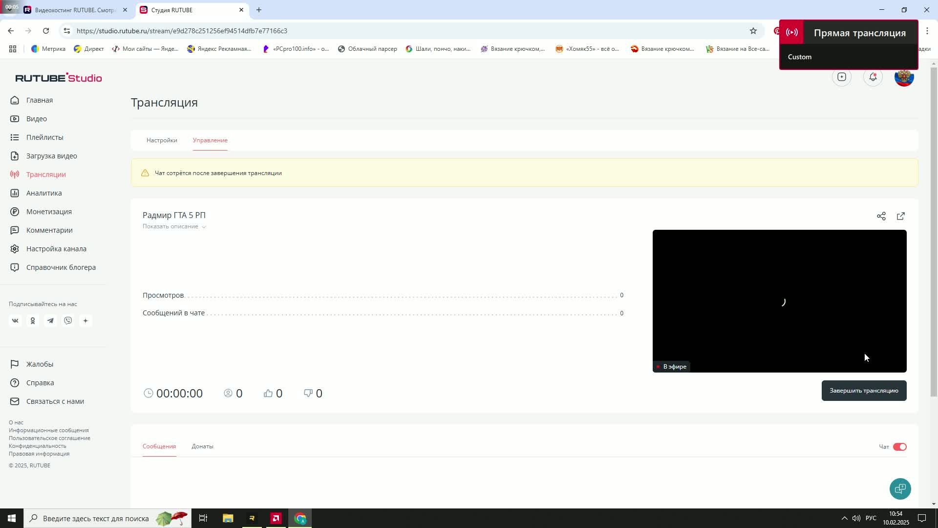The image size is (938, 528).
Task: Open the notifications bell icon
Action: point(873,77)
